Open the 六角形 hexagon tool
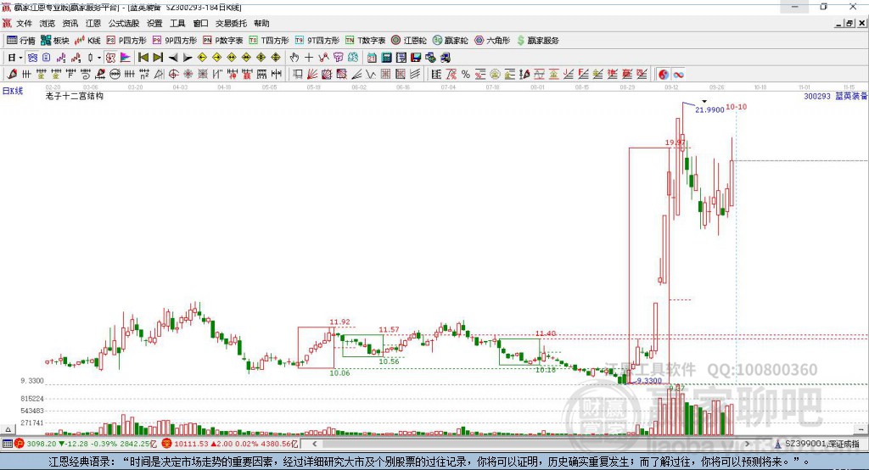 (x=492, y=41)
